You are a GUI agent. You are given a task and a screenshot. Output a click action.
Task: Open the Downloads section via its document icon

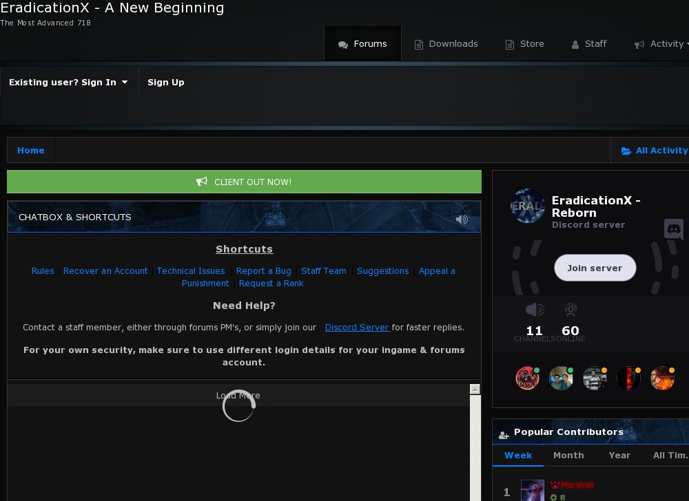click(x=418, y=43)
